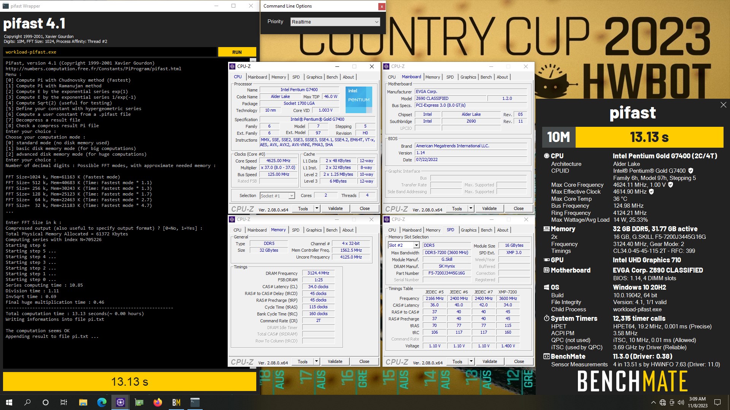The height and width of the screenshot is (410, 730).
Task: Switch to CPU-Z taskbar icon
Action: (120, 402)
